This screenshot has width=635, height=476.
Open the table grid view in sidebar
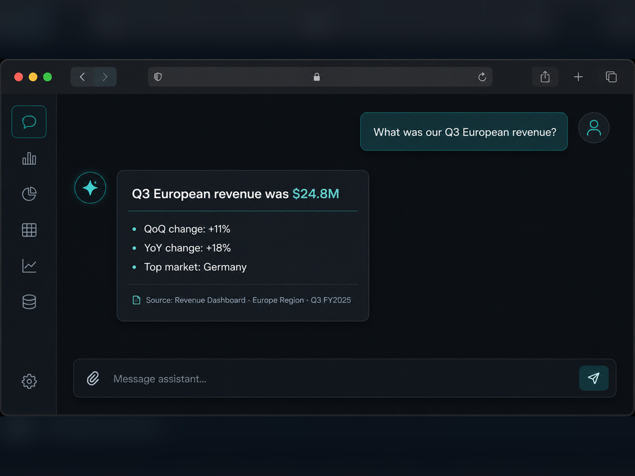click(x=29, y=230)
